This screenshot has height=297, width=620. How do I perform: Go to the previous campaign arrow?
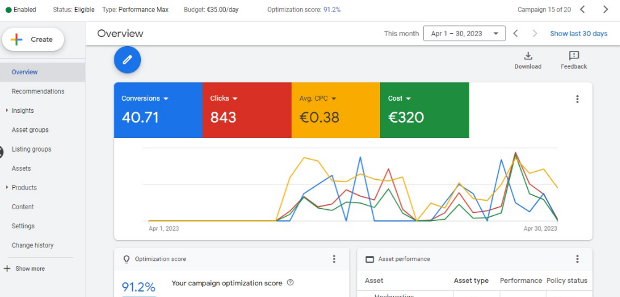click(582, 9)
